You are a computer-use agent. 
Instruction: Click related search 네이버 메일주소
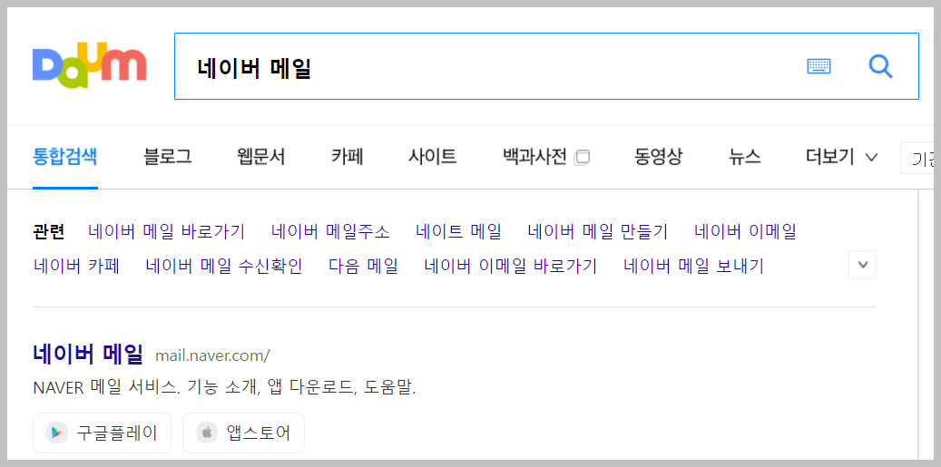[330, 231]
